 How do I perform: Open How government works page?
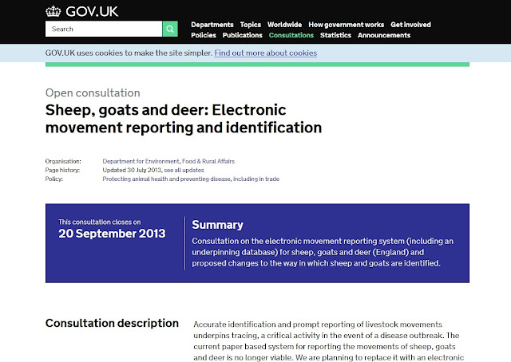(346, 25)
